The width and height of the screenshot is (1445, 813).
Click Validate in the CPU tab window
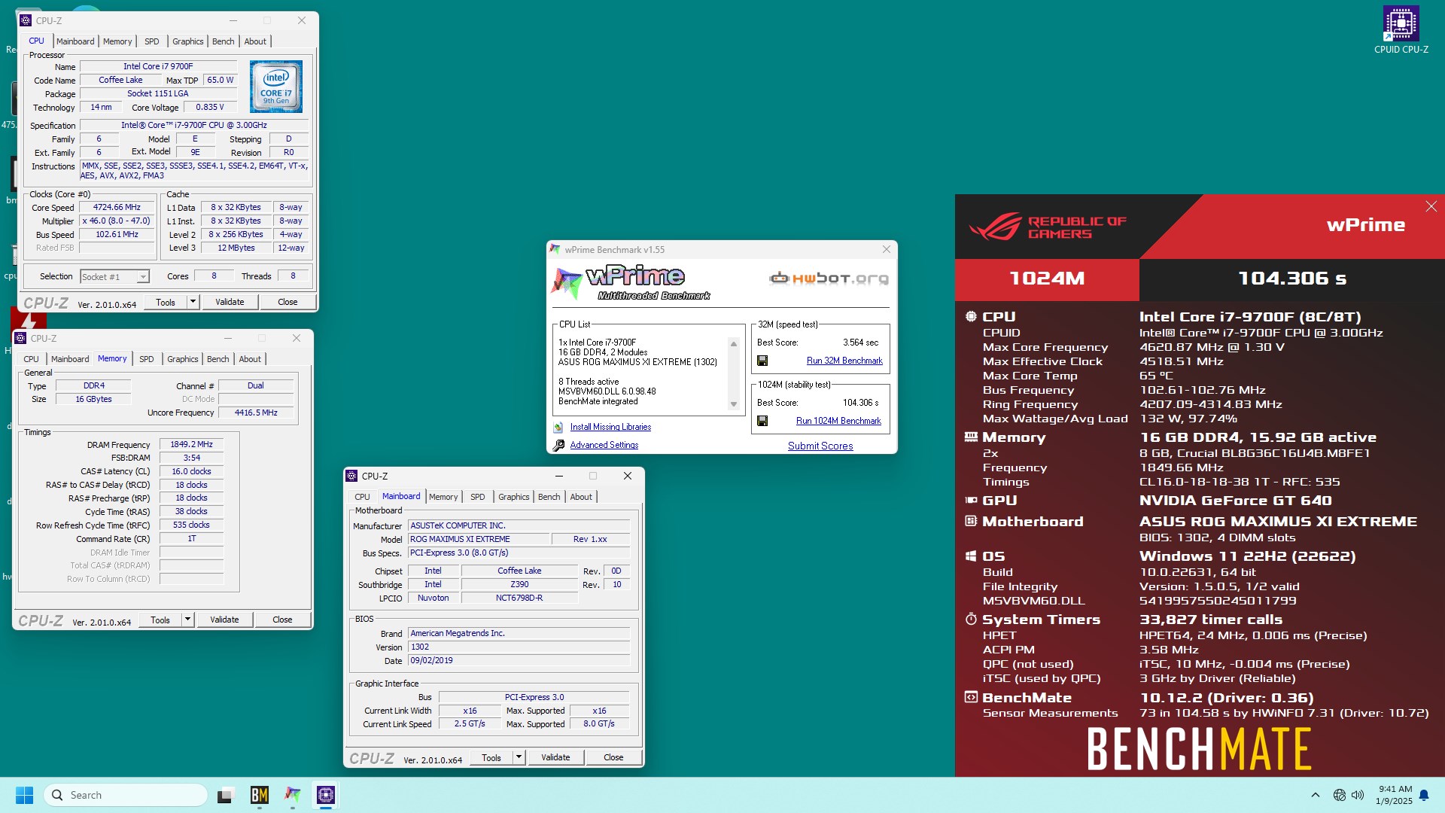pyautogui.click(x=230, y=302)
